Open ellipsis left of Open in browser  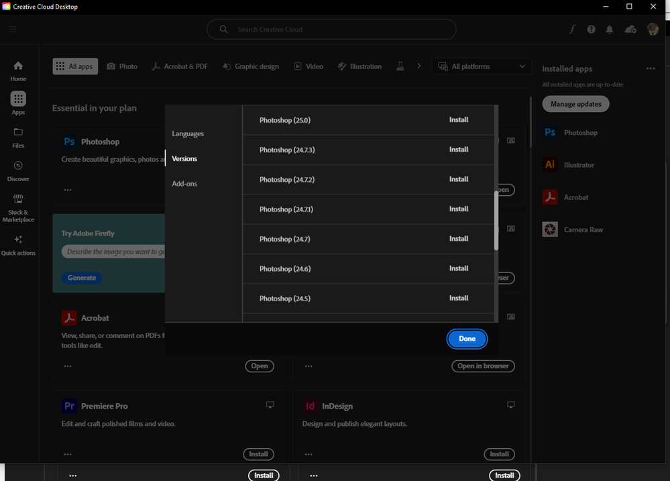coord(309,366)
